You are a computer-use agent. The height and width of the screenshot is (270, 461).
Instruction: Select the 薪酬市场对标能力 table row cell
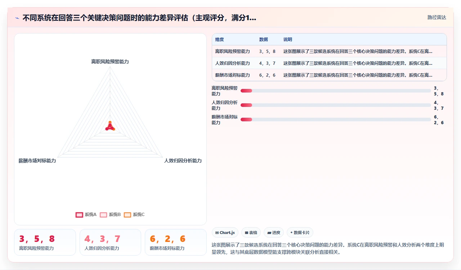click(232, 75)
